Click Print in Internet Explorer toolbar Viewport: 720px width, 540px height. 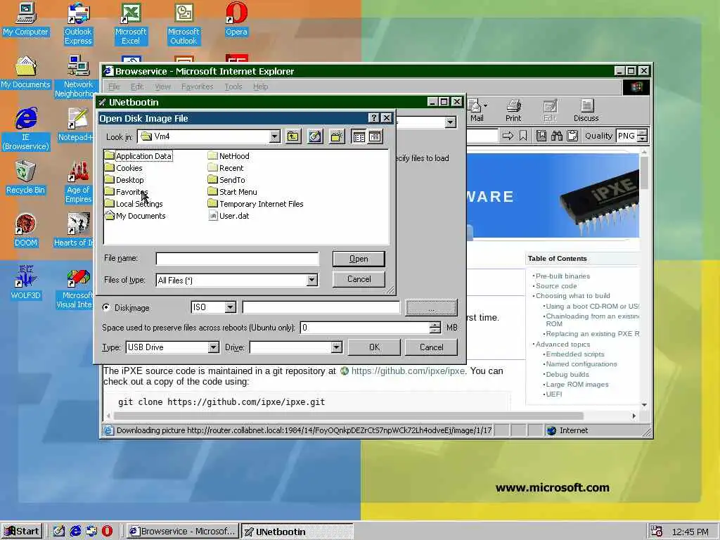point(513,110)
